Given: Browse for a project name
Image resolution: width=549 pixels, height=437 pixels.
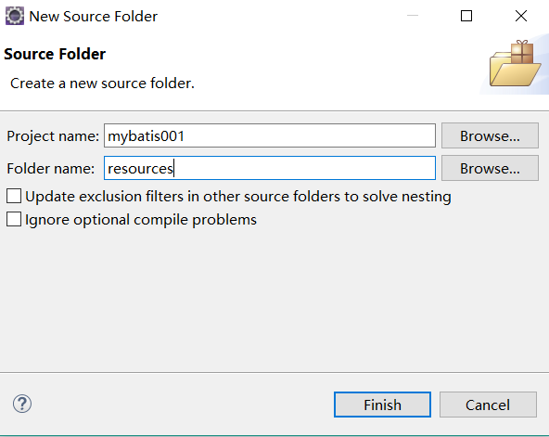Looking at the screenshot, I should tap(490, 135).
